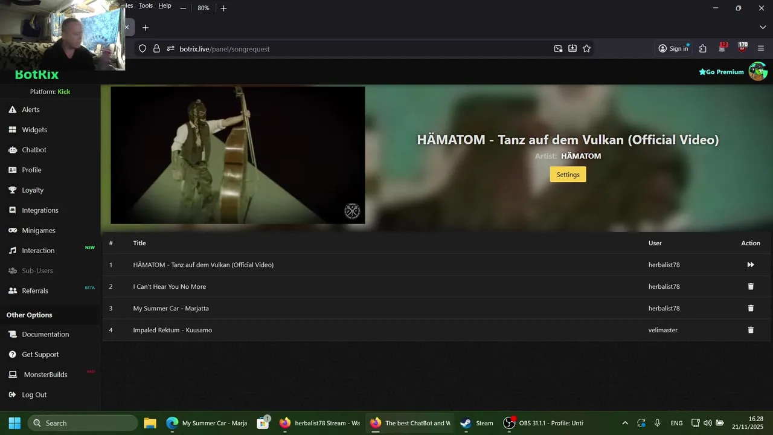Open the Help menu
Viewport: 773px width, 435px height.
point(165,6)
